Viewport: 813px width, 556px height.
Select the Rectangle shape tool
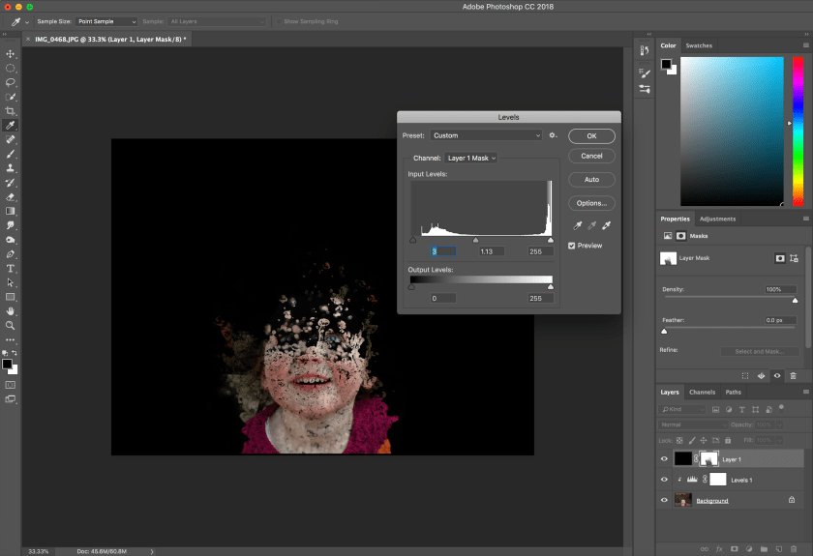click(x=10, y=297)
